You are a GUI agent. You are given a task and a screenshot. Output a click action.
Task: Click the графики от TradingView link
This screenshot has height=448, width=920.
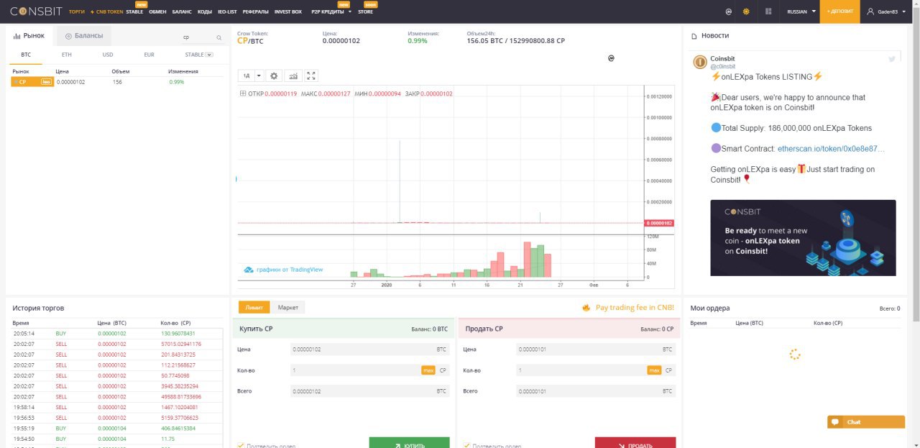click(290, 270)
